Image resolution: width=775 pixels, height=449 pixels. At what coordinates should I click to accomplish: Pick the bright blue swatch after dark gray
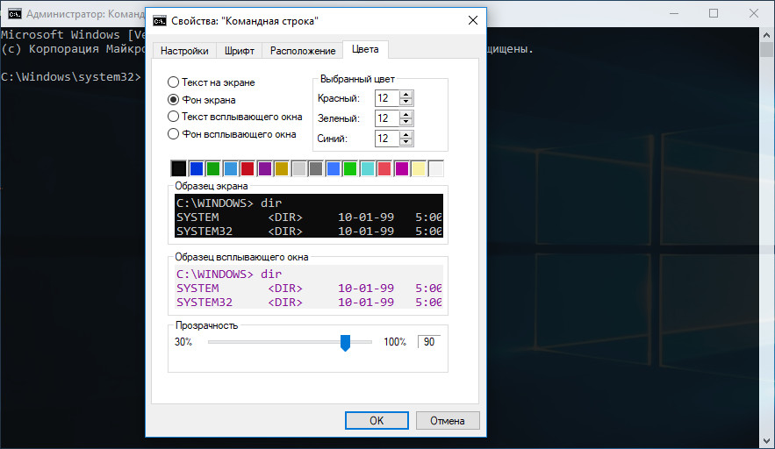334,168
